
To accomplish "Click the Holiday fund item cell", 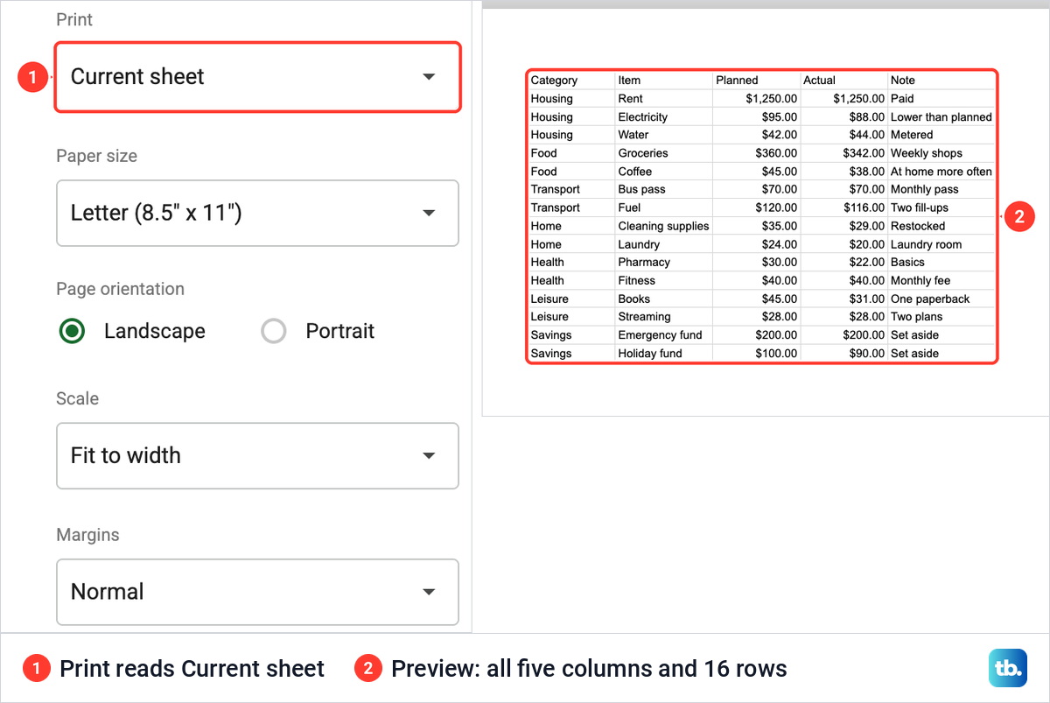I will pos(663,353).
